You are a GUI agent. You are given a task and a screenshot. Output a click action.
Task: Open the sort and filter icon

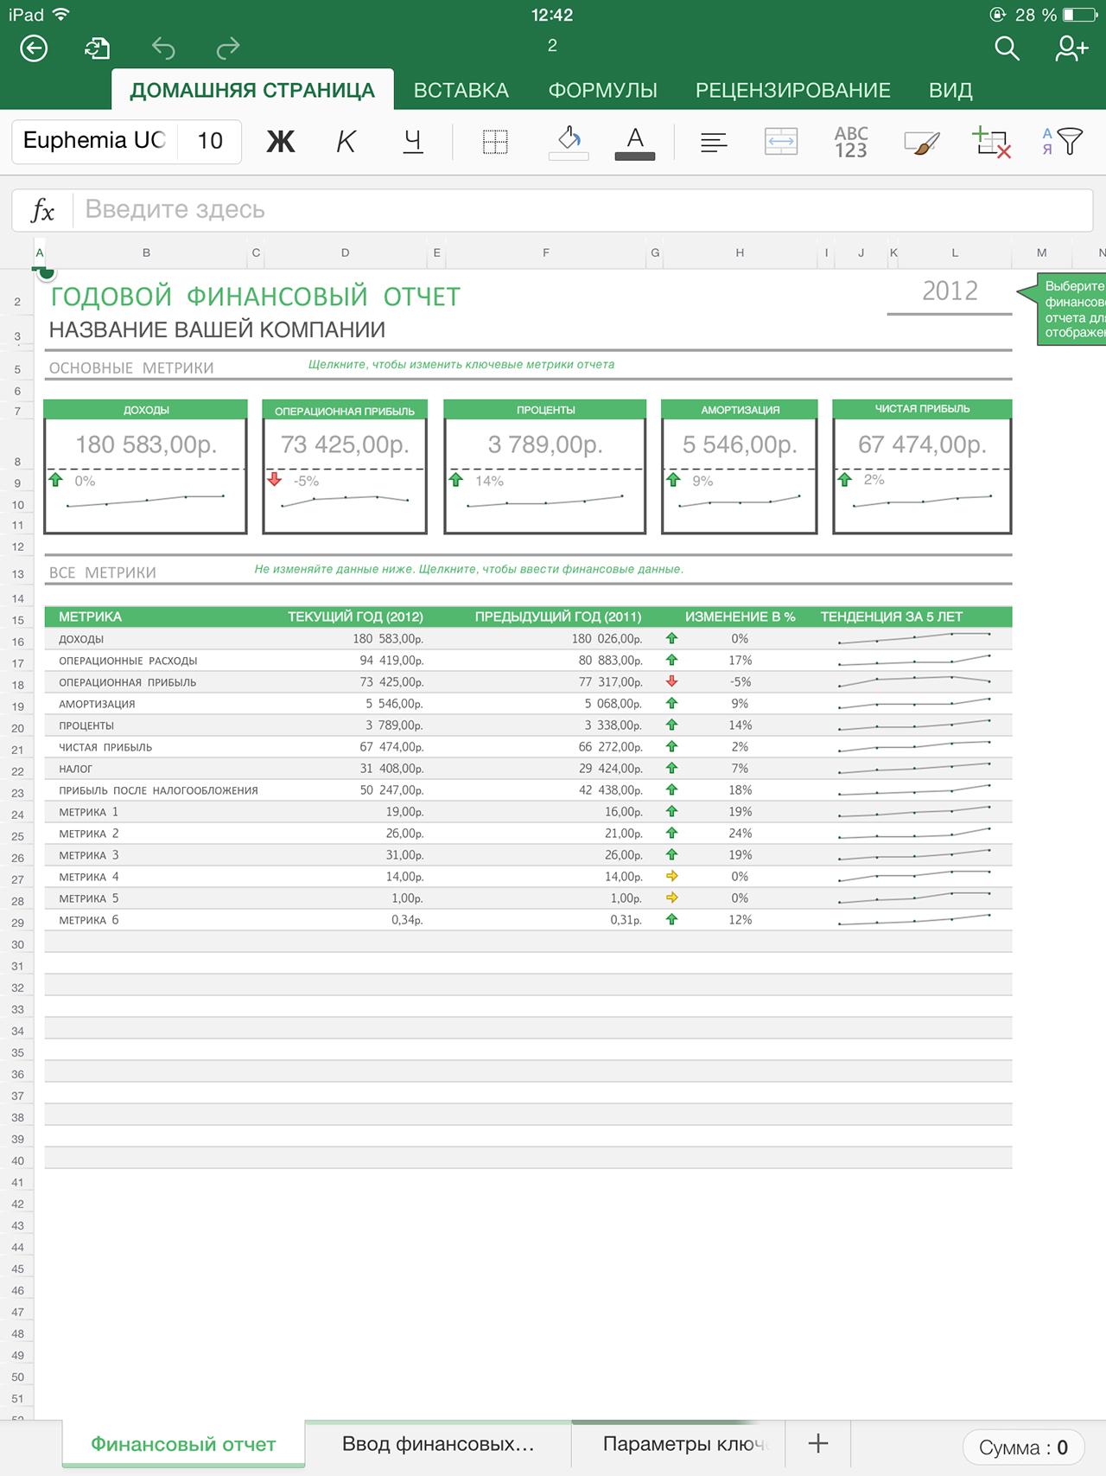pyautogui.click(x=1062, y=141)
